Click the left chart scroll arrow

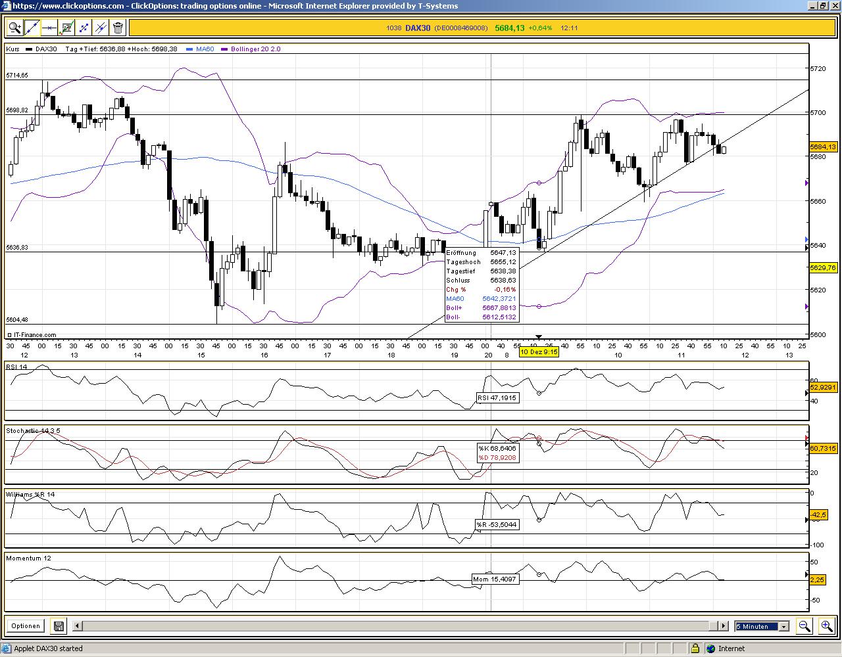76,625
